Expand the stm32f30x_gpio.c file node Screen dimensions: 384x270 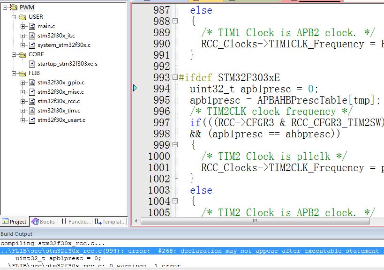[23, 83]
